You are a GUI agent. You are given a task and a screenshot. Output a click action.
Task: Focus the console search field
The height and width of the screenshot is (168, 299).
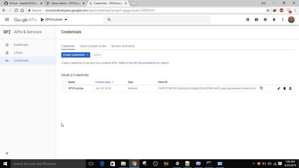click(x=157, y=20)
